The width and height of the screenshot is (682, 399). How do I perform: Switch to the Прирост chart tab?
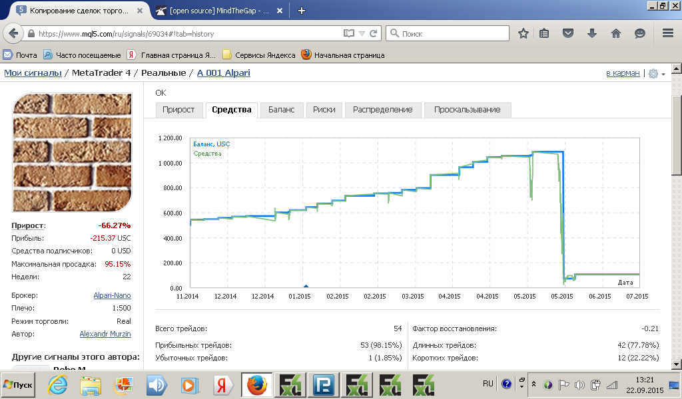pos(178,110)
